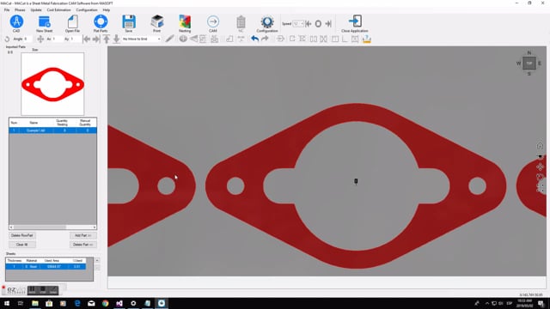Click the yellow tray icon ending the toolbar

click(367, 39)
